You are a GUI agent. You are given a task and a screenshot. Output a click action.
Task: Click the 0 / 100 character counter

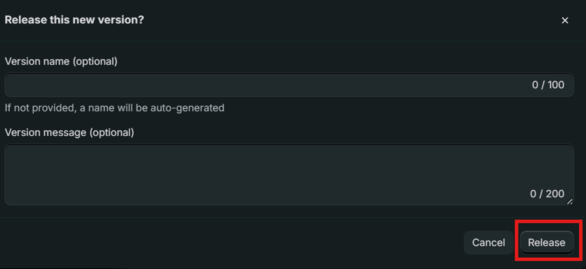[548, 85]
